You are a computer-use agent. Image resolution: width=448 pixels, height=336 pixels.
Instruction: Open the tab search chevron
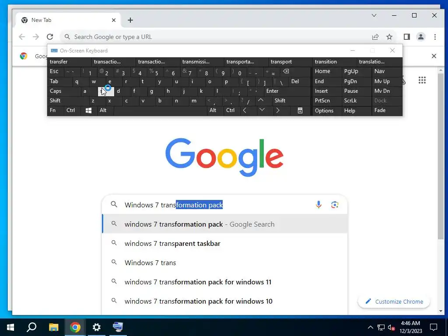click(374, 15)
